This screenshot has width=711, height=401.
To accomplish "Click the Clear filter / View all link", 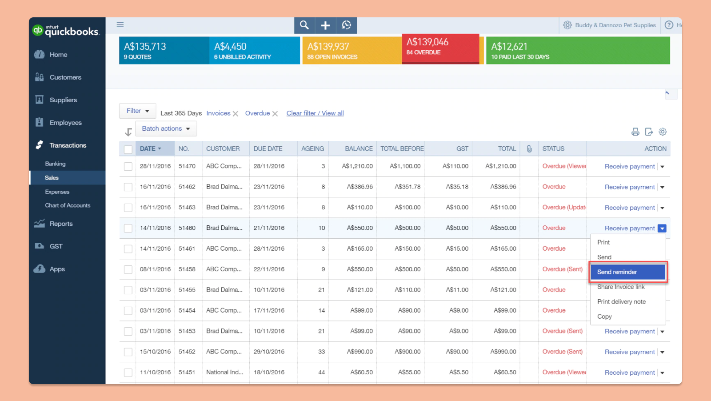I will point(315,113).
